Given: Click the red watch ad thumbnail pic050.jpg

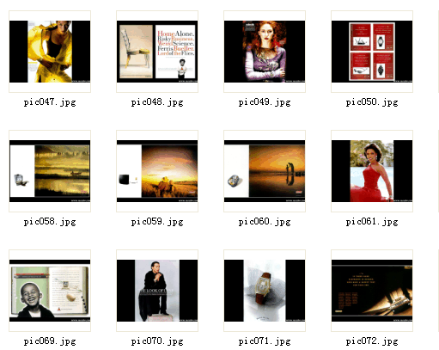Looking at the screenshot, I should click(x=372, y=52).
